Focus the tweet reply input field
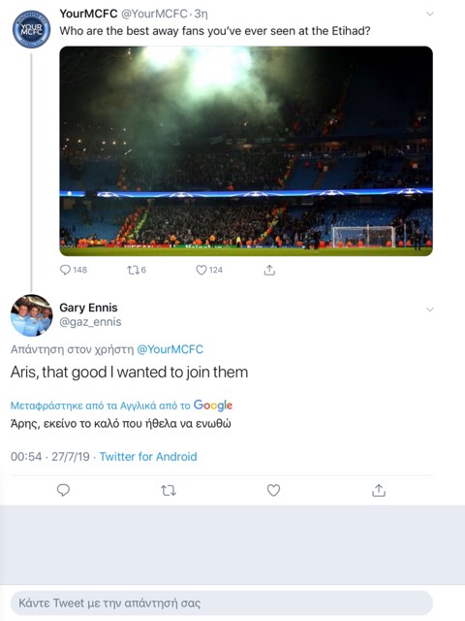Viewport: 465px width, 621px height. pyautogui.click(x=222, y=604)
